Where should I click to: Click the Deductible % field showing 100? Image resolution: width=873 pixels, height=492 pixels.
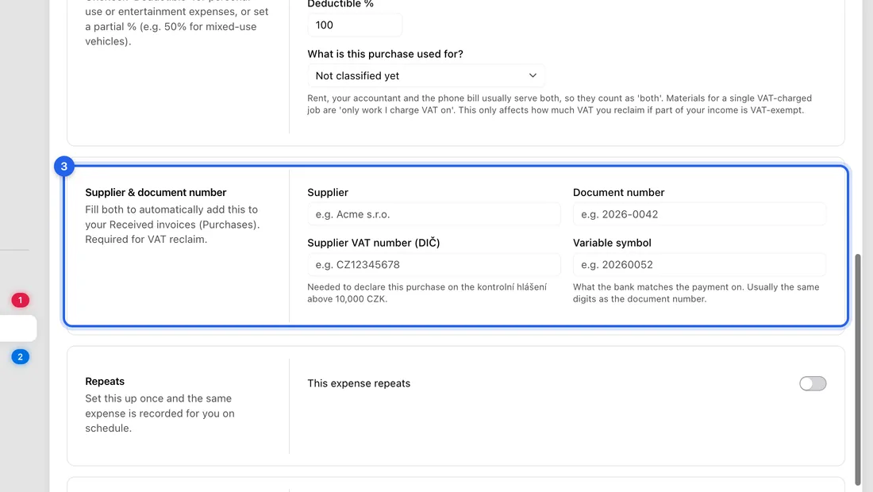[x=355, y=25]
